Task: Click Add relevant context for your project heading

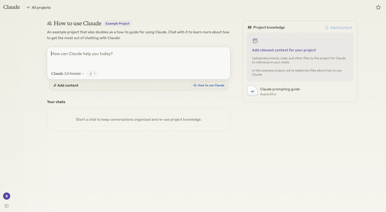Action: point(284,50)
